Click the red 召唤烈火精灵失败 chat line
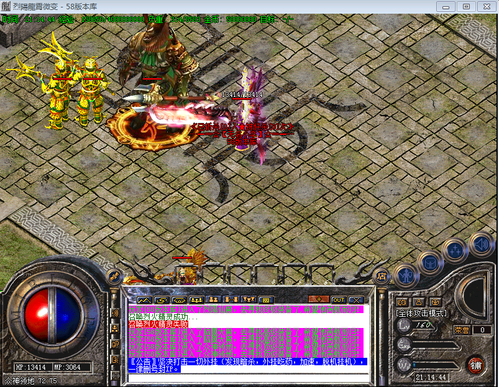 click(x=158, y=324)
